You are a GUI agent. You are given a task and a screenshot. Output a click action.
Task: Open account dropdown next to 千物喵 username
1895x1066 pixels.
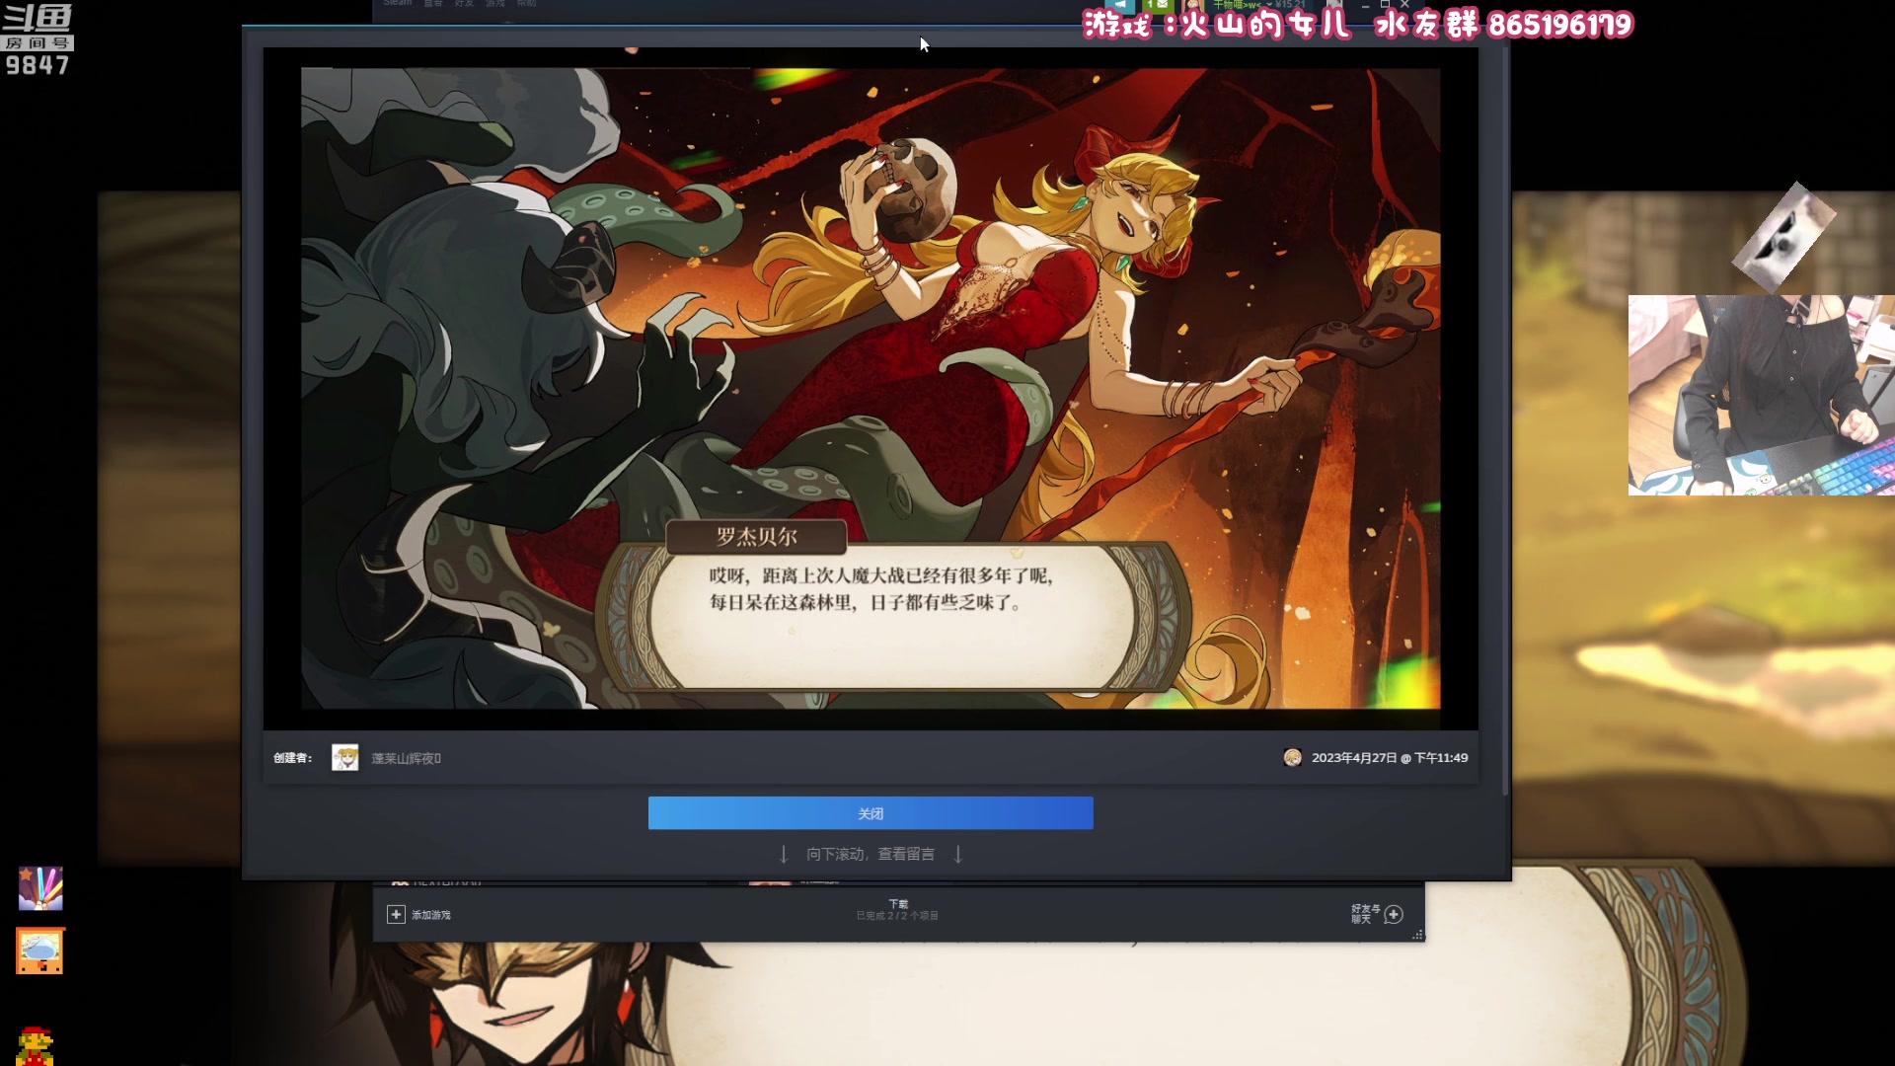(1269, 5)
